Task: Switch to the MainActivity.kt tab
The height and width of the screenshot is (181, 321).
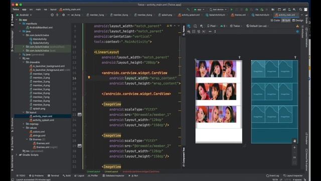Action: point(260,15)
